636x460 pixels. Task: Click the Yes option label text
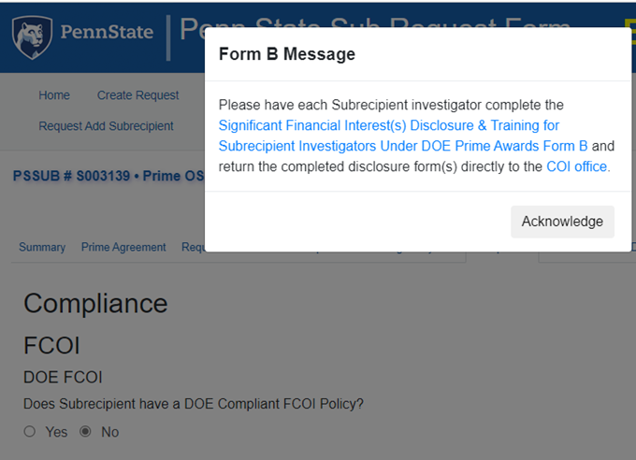(x=56, y=432)
